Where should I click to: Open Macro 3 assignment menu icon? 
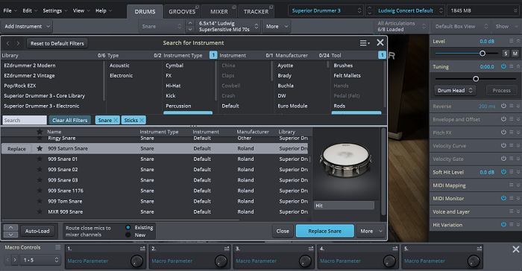[311, 249]
